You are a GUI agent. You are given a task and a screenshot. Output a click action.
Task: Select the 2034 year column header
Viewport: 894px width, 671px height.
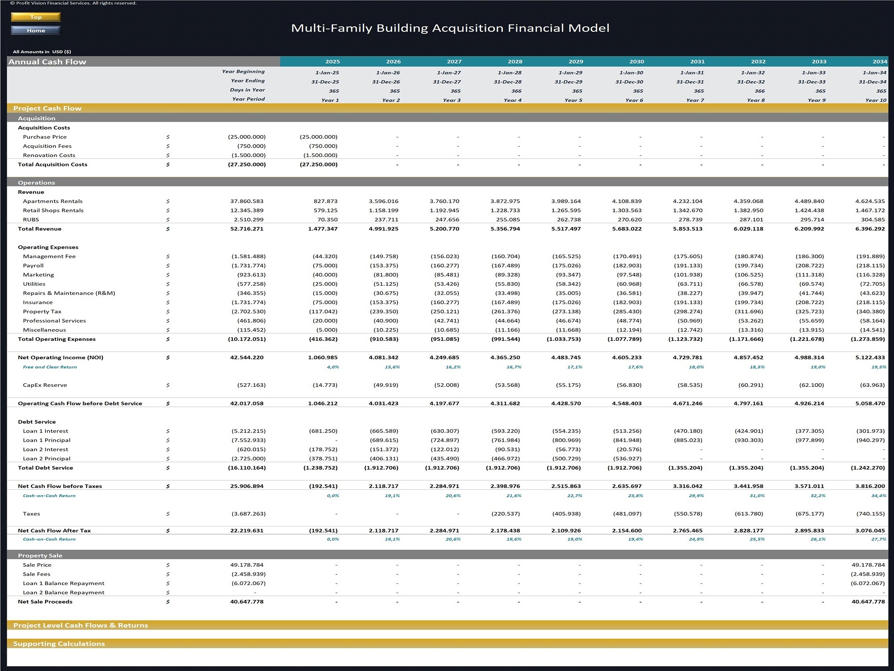point(880,62)
